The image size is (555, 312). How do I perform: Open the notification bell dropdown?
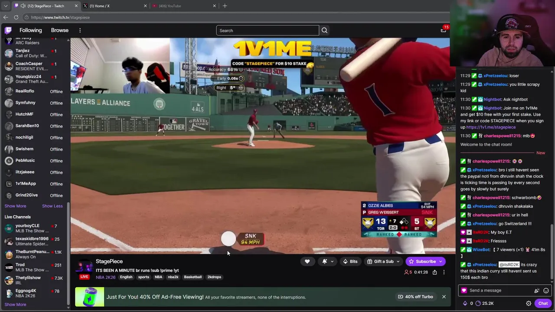(x=328, y=261)
